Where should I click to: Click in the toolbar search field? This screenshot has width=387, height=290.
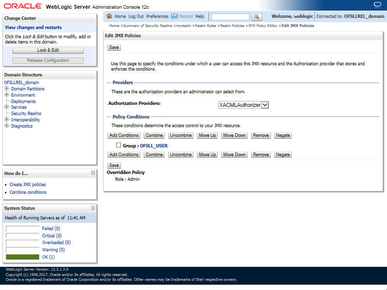pyautogui.click(x=230, y=17)
